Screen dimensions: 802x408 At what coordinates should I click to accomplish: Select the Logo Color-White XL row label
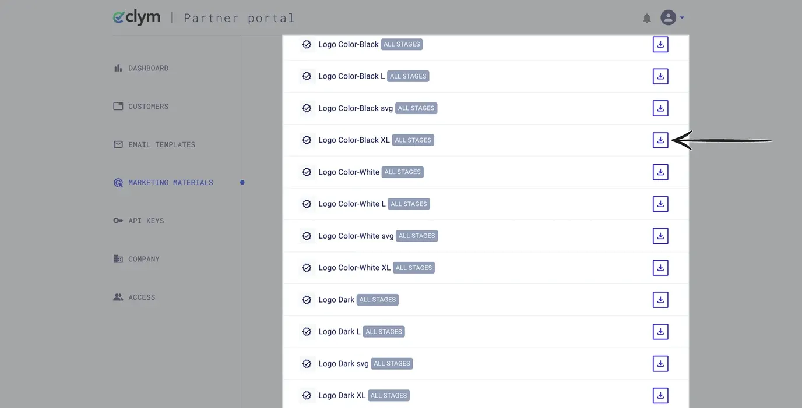[x=354, y=268]
